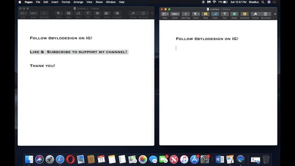The image size is (295, 166).
Task: Open Photos app from the Dock
Action: 143,160
